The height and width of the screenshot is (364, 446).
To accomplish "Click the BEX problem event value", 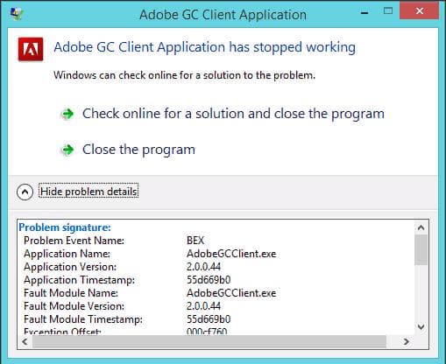I will (x=195, y=241).
